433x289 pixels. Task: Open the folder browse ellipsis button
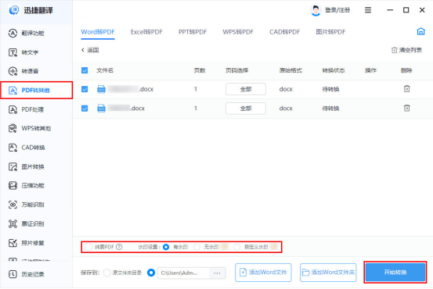point(218,273)
